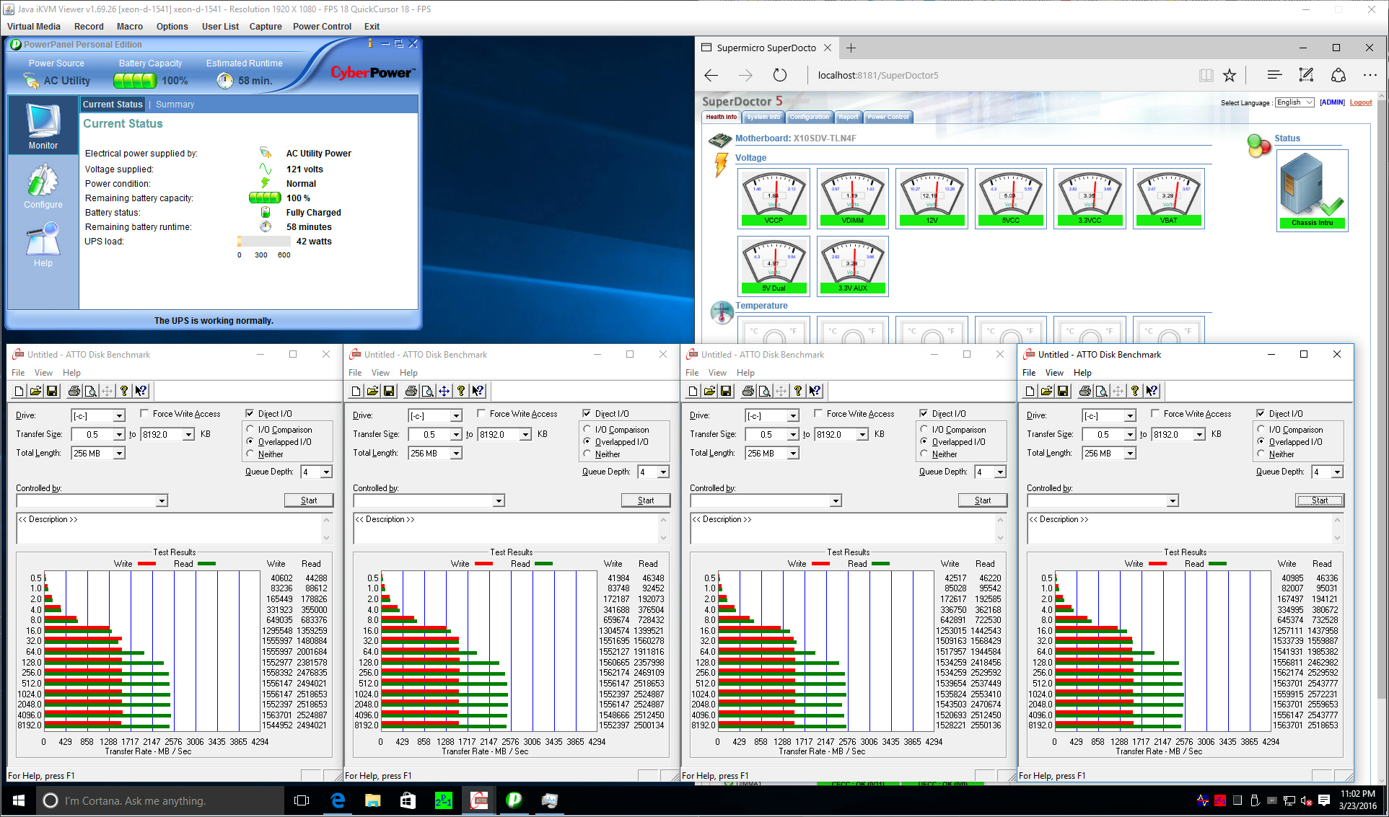Click context help arrow icon in leftmost ATTO window
The width and height of the screenshot is (1389, 817).
coord(141,391)
